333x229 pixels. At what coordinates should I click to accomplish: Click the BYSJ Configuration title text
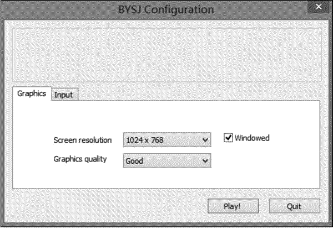click(167, 9)
